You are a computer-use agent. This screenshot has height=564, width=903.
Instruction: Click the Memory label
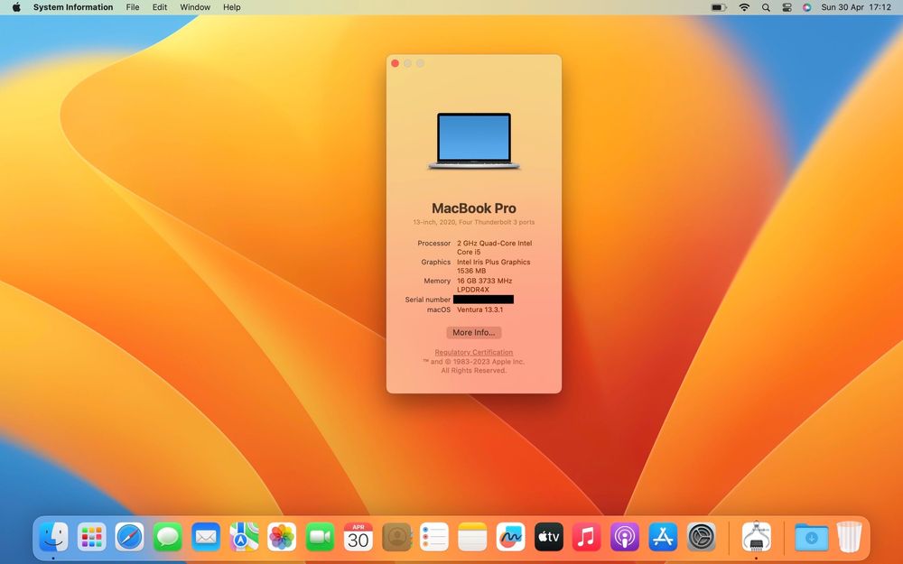pyautogui.click(x=437, y=281)
